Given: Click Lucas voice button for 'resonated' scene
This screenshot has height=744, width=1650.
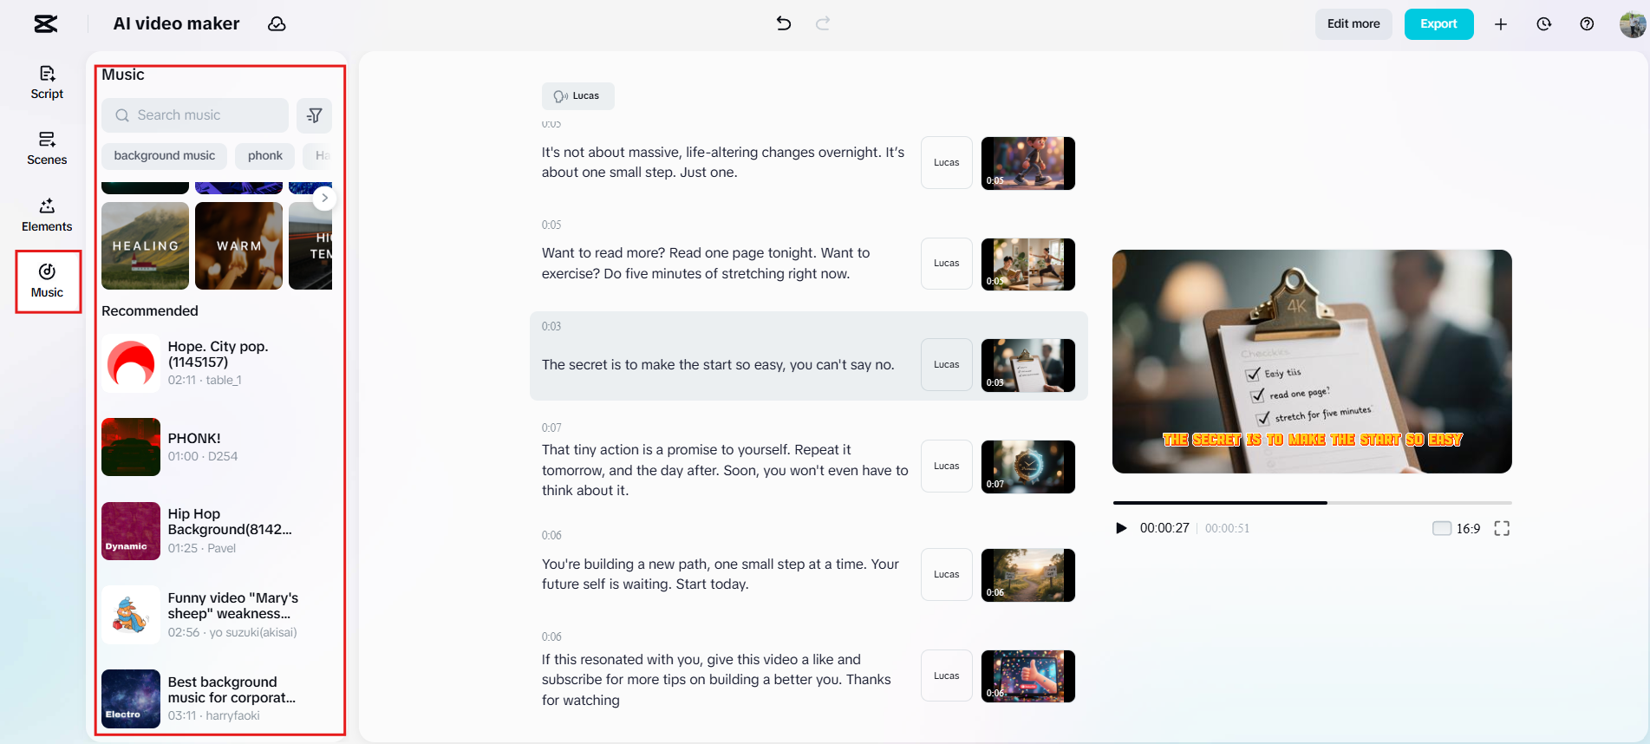Looking at the screenshot, I should pos(947,676).
